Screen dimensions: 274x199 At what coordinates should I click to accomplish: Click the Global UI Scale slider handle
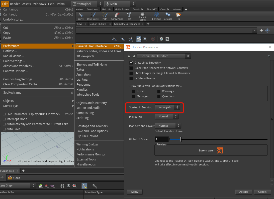click(x=180, y=139)
